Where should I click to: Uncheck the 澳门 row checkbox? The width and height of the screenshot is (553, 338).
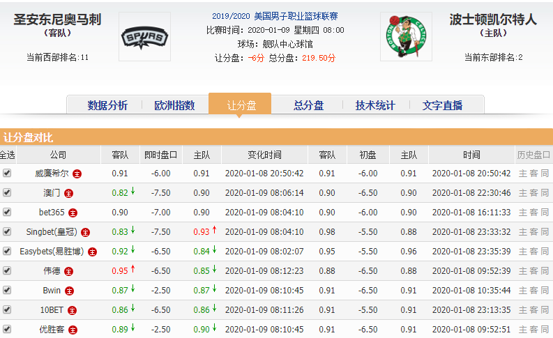click(7, 192)
